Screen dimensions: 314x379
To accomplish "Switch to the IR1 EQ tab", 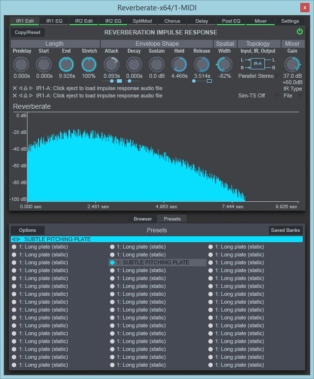I will (55, 21).
